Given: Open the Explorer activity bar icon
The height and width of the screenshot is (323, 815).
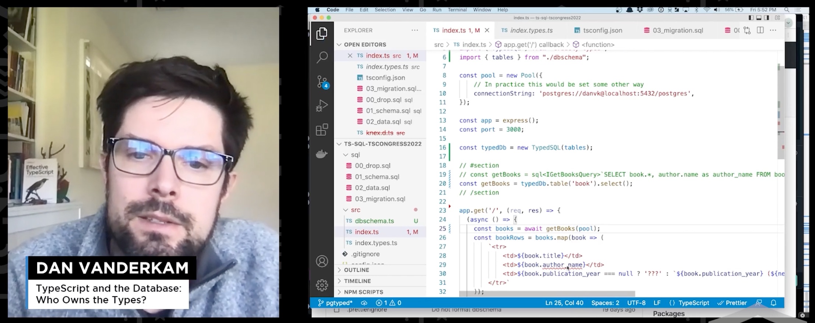Looking at the screenshot, I should pyautogui.click(x=322, y=34).
